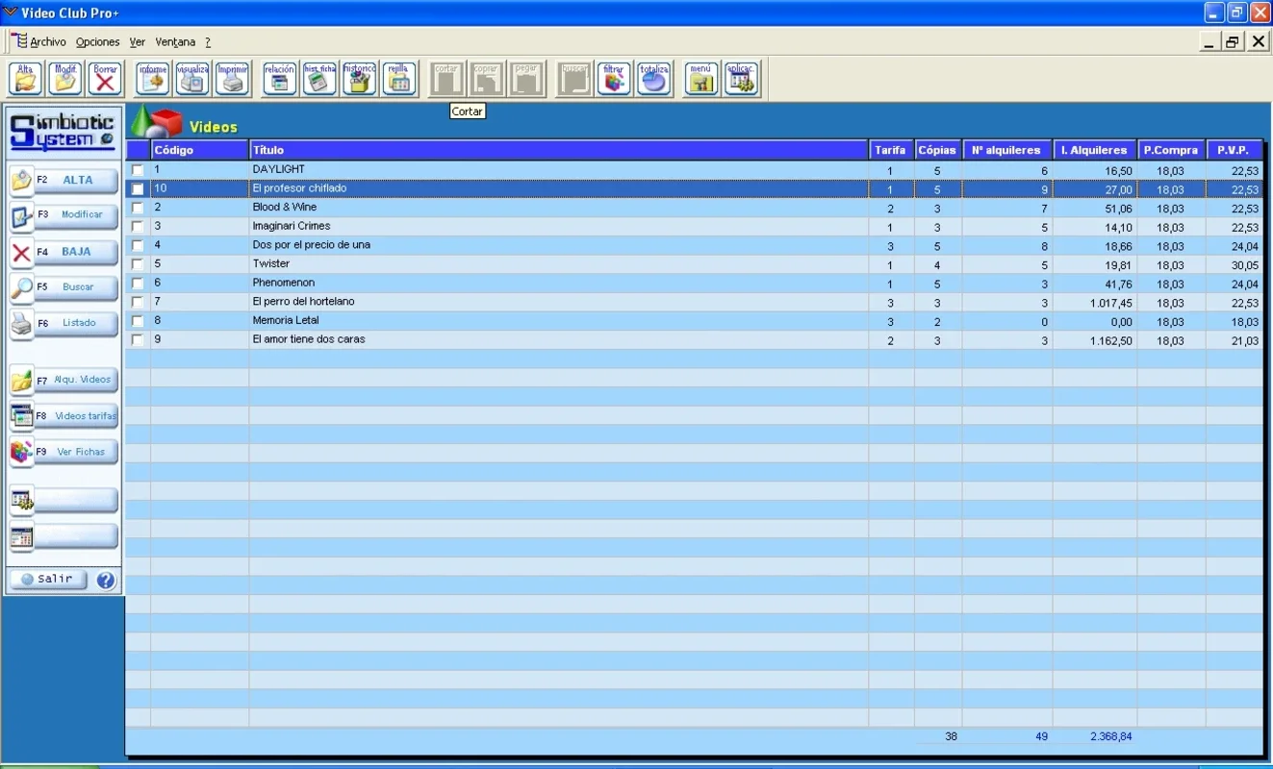Click the Tarifa column header

(x=891, y=151)
